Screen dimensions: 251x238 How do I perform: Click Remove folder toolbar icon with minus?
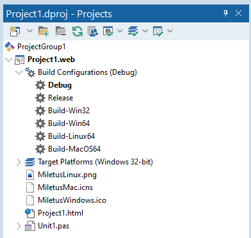tap(61, 31)
